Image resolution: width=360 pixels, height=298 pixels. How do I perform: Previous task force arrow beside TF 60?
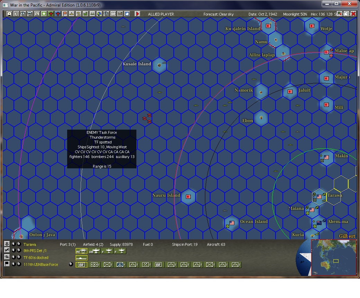click(x=14, y=257)
